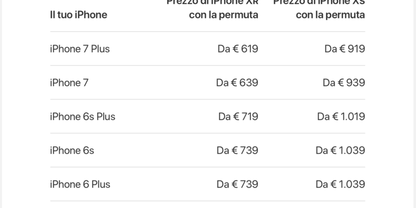Screen dimensions: 416x208
Task: Select the iPhone 6 Plus 'Da € 1.039' price
Action: pyautogui.click(x=341, y=185)
